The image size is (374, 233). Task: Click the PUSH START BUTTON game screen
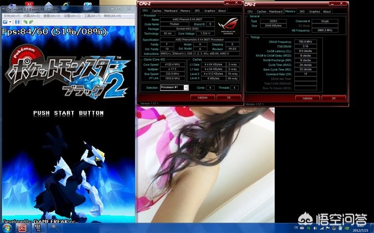click(68, 113)
